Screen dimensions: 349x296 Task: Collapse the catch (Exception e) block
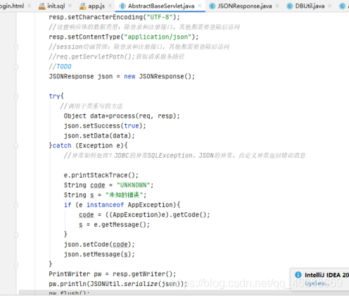(x=16, y=146)
